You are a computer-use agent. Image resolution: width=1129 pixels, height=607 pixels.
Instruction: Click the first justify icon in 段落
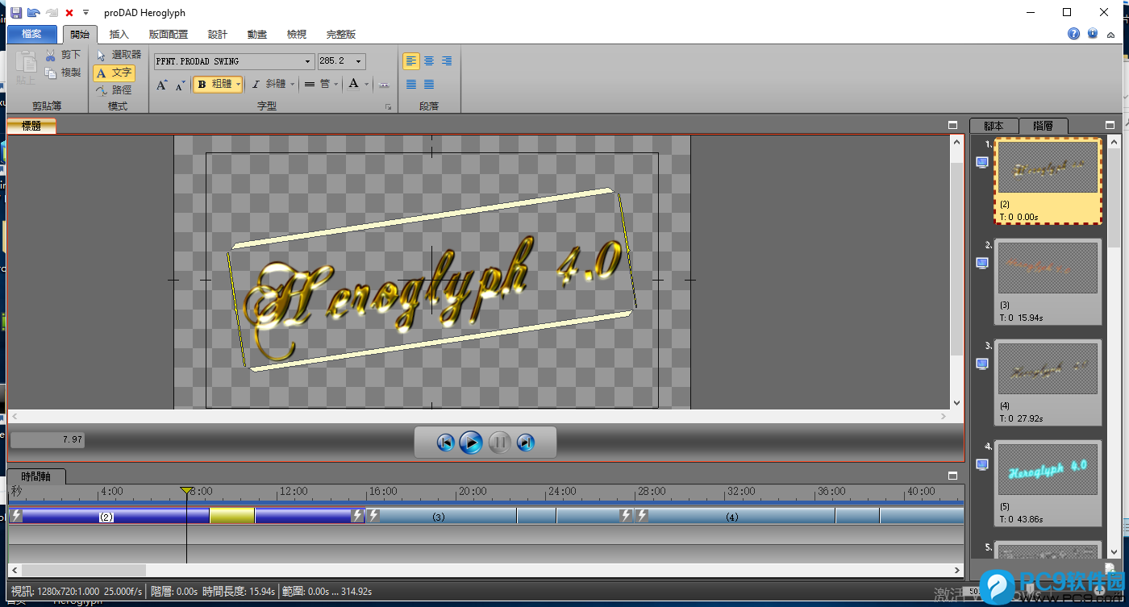[411, 84]
